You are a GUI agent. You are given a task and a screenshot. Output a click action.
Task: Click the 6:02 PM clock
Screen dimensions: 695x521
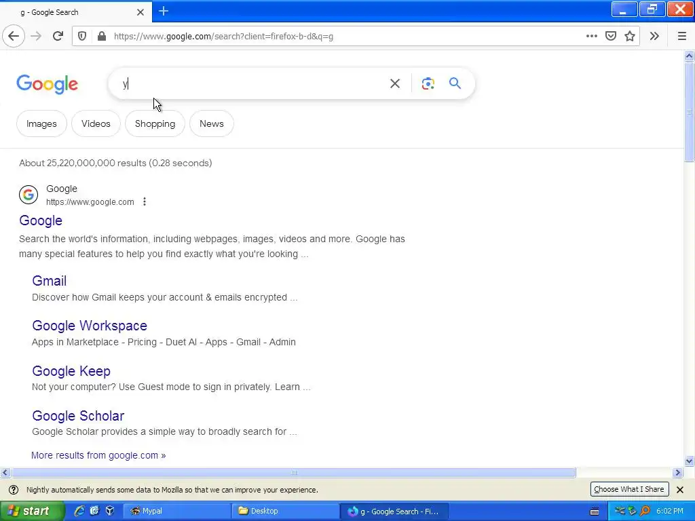coord(670,511)
